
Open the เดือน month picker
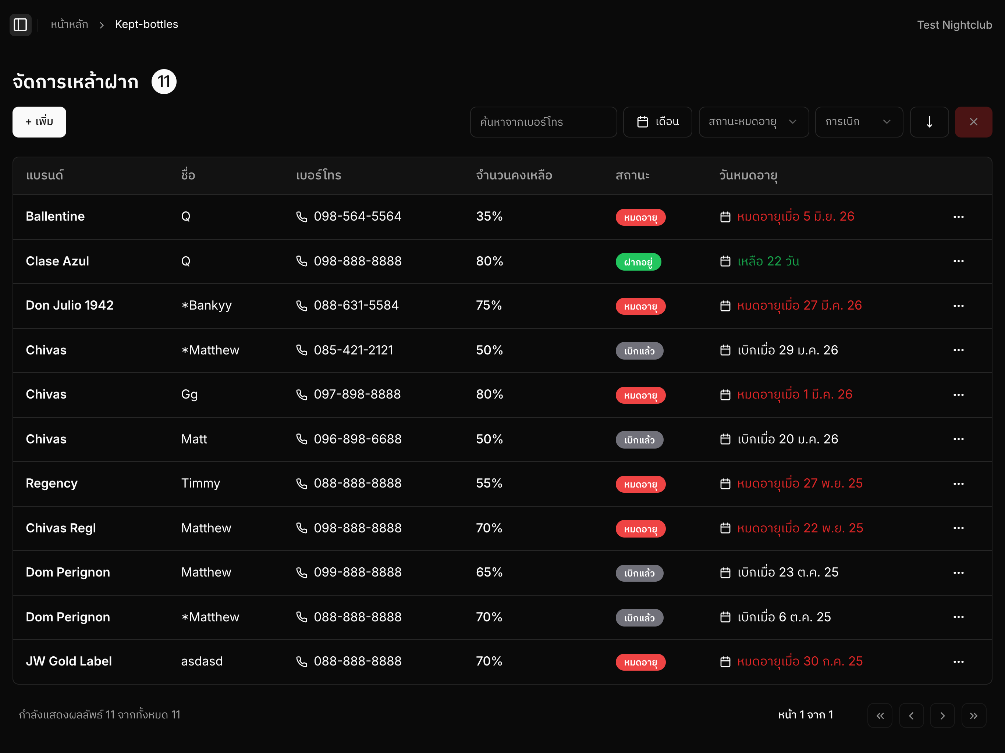(657, 122)
